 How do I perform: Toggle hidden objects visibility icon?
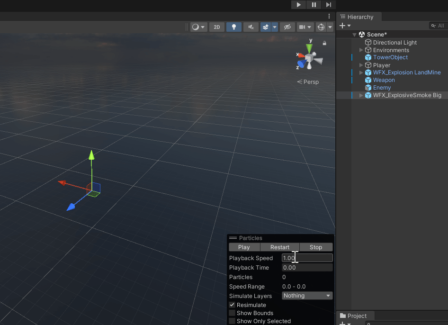(x=287, y=27)
